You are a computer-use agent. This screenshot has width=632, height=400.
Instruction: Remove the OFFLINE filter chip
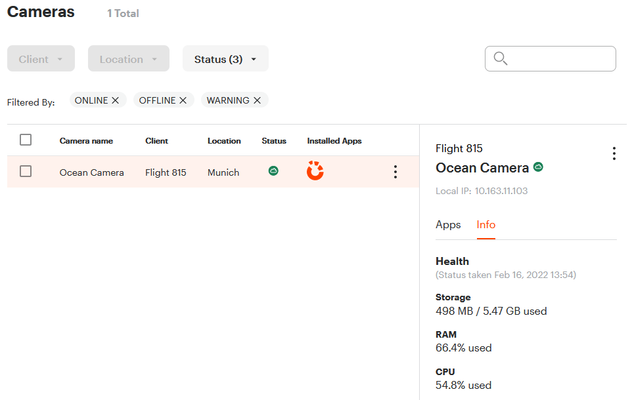183,100
